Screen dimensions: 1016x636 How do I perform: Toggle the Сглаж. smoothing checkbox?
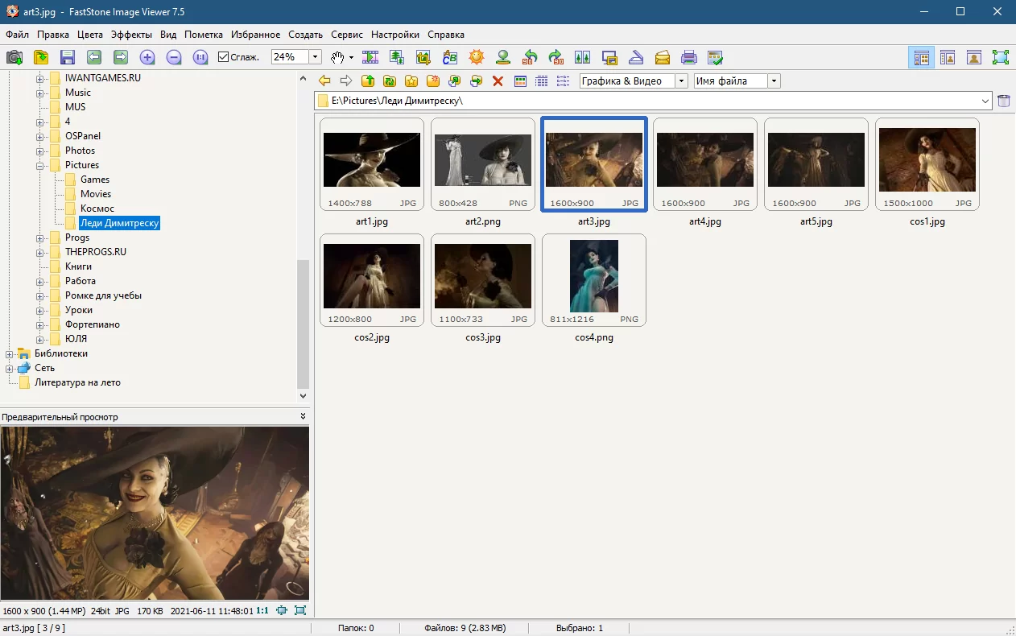click(224, 57)
